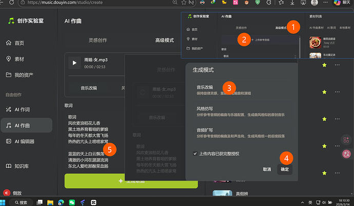Open the volume control in system tray

click(x=324, y=202)
